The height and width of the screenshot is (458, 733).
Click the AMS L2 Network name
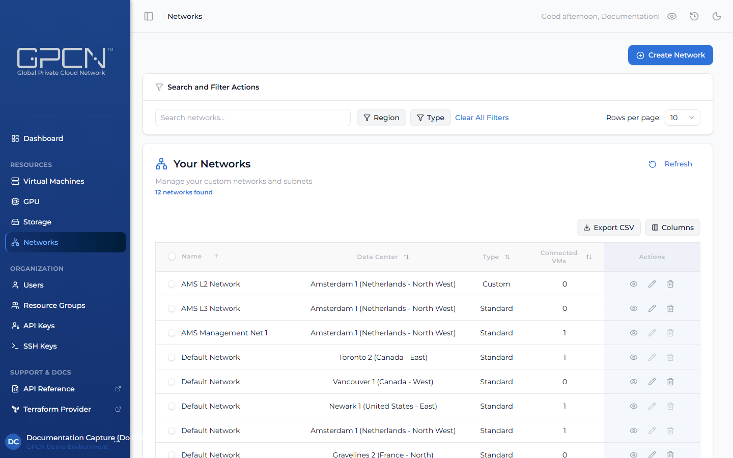211,284
